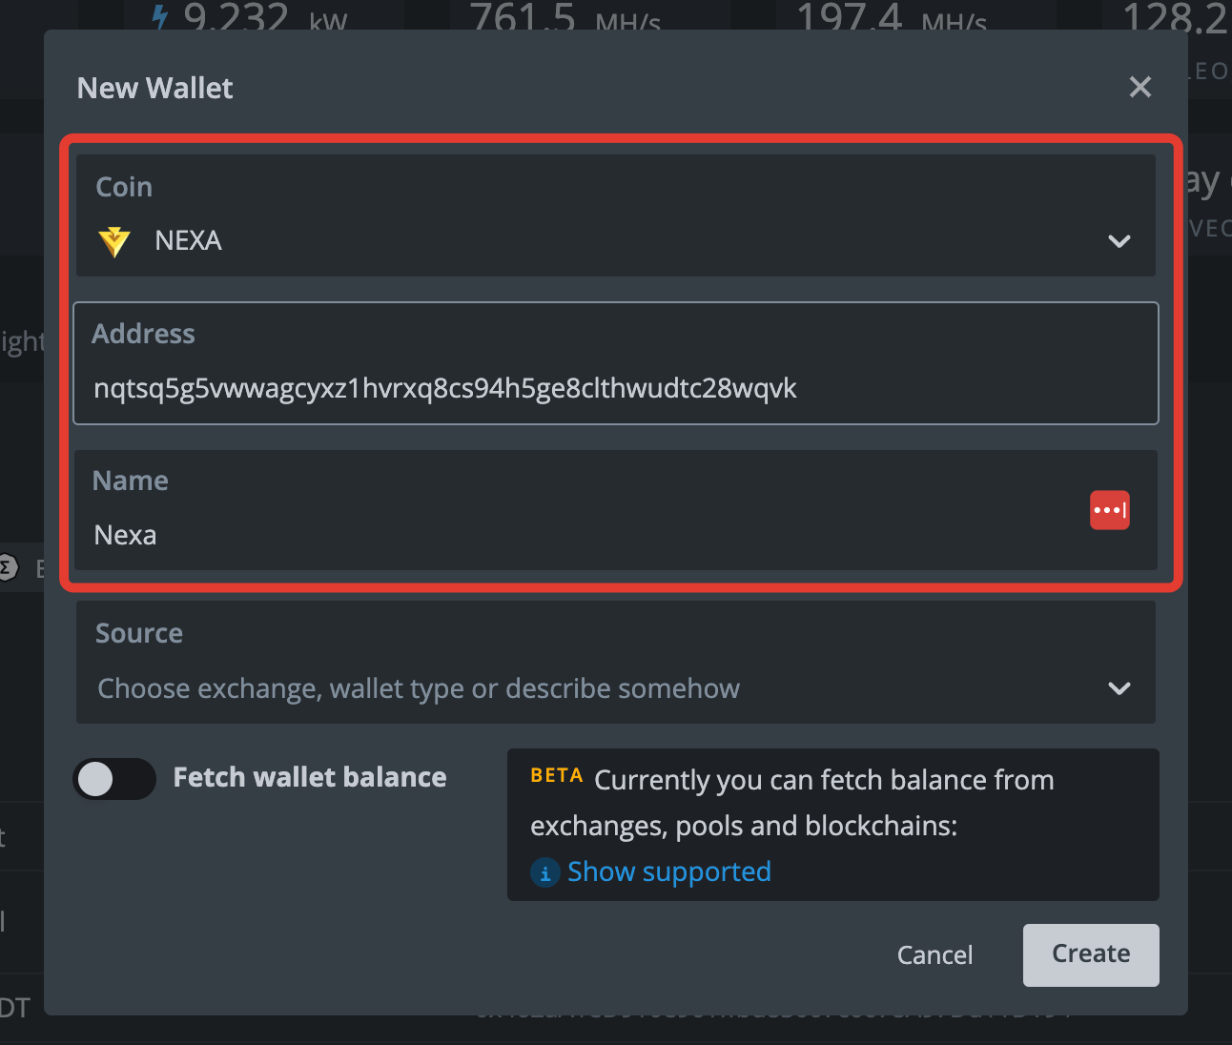
Task: Expand the Source dropdown chevron
Action: (1119, 688)
